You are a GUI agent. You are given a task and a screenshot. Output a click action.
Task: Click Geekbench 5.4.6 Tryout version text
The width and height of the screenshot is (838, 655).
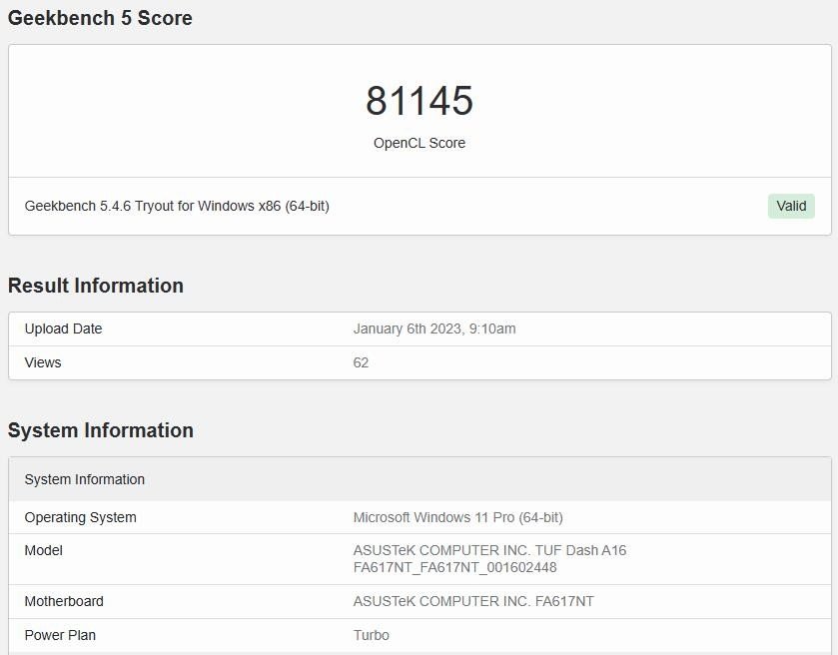[177, 206]
